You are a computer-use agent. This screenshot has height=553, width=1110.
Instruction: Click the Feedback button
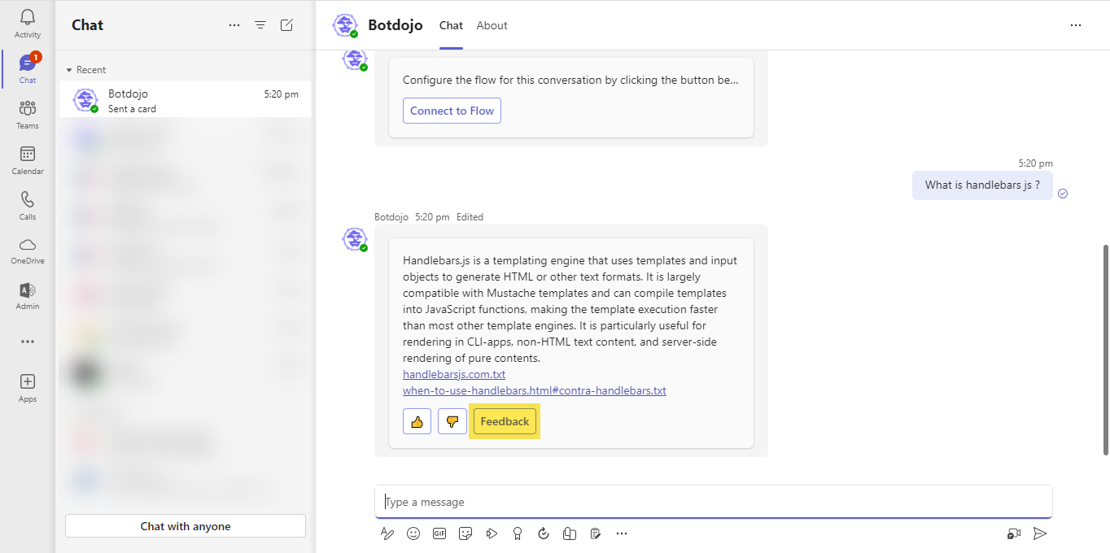point(505,421)
